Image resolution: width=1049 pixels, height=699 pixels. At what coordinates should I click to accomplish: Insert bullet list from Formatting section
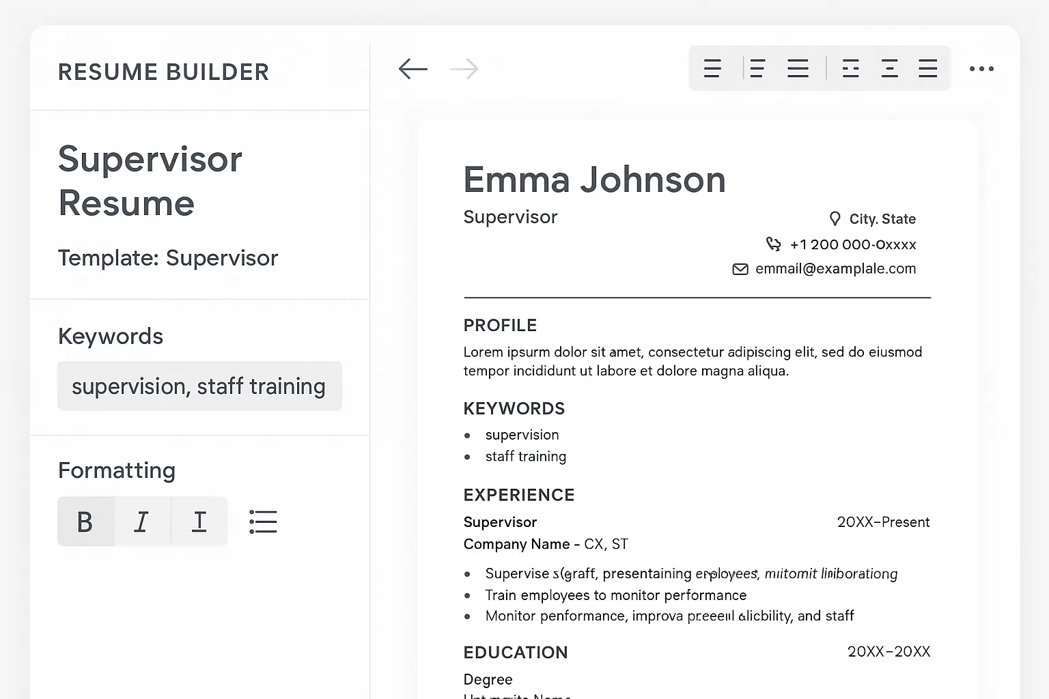(x=263, y=522)
